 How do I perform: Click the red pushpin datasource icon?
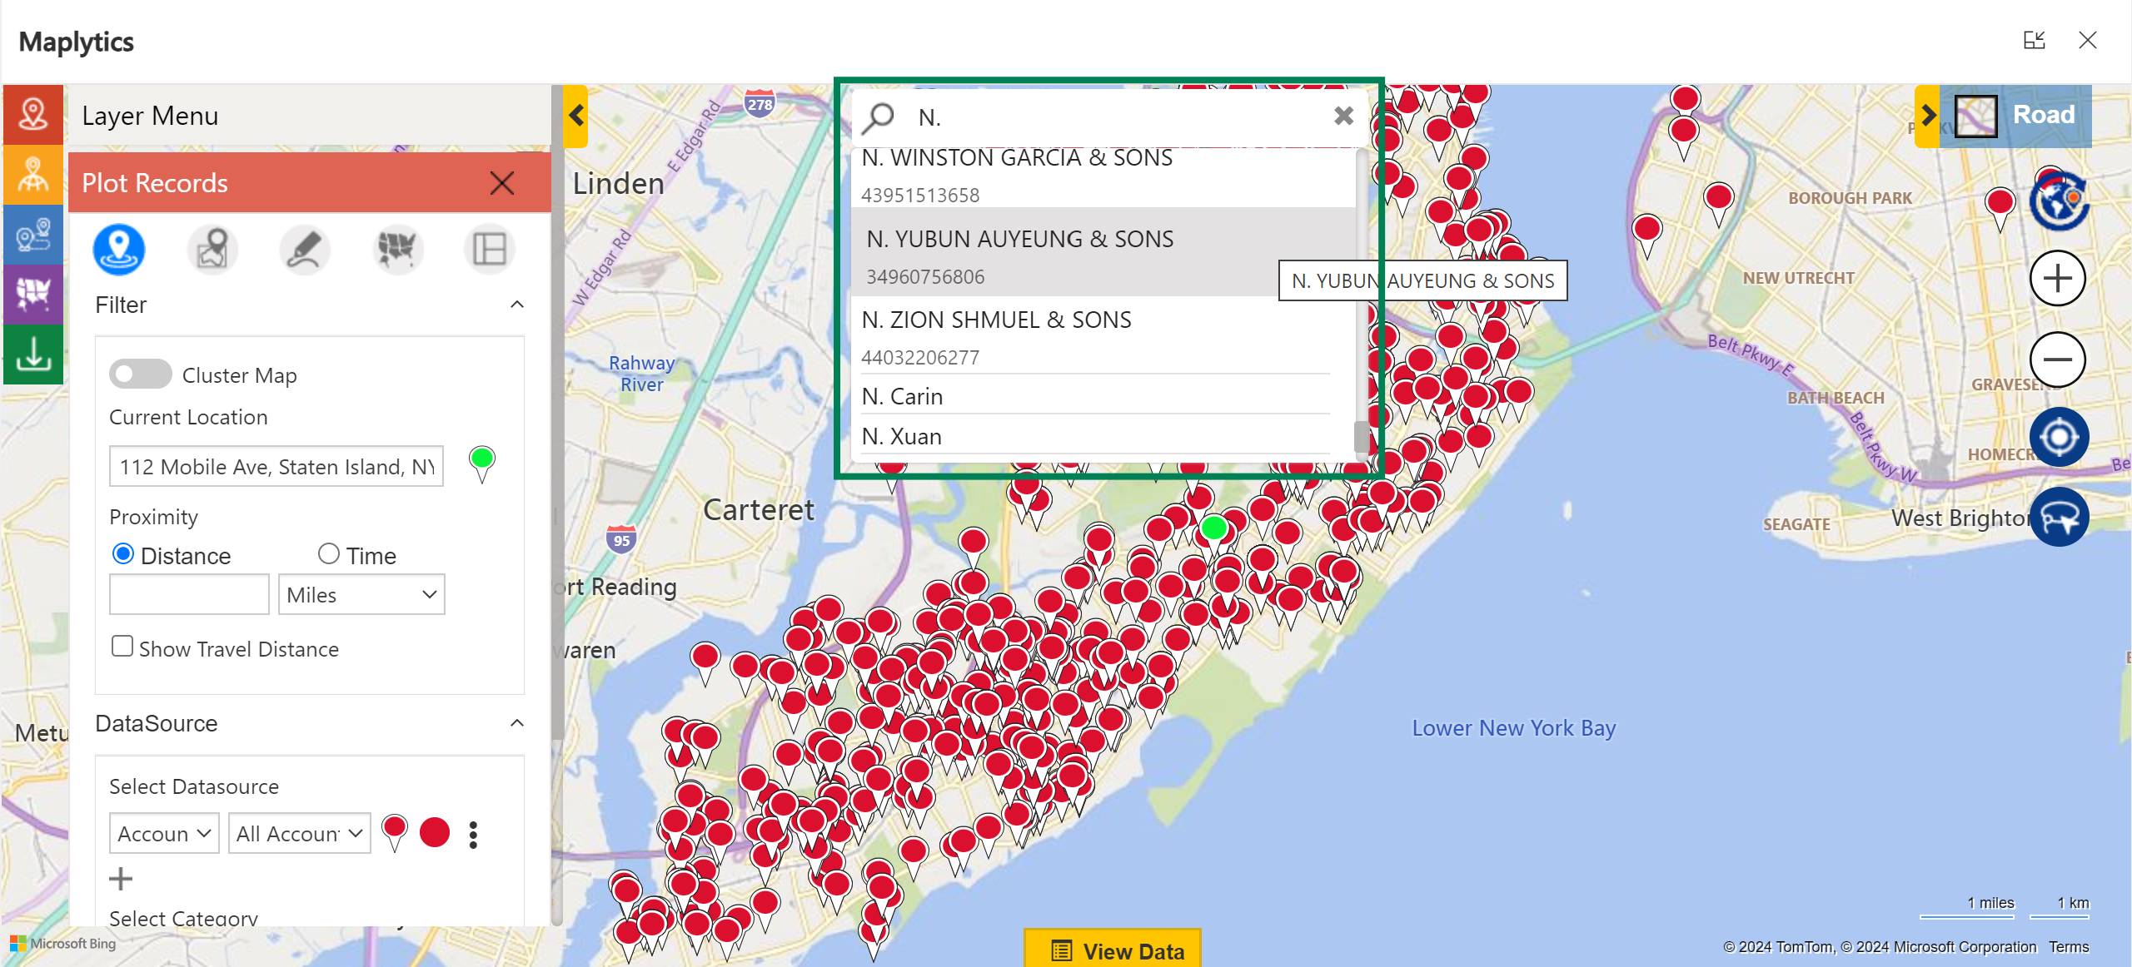[x=395, y=832]
